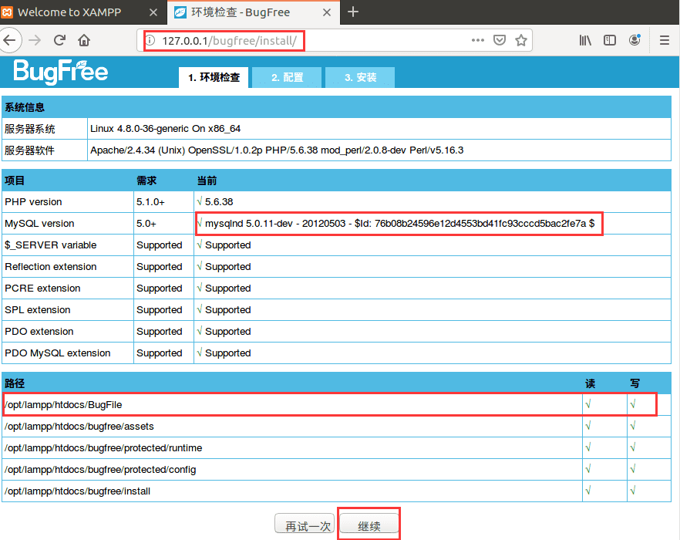Click the browser Back arrow button

click(x=9, y=40)
